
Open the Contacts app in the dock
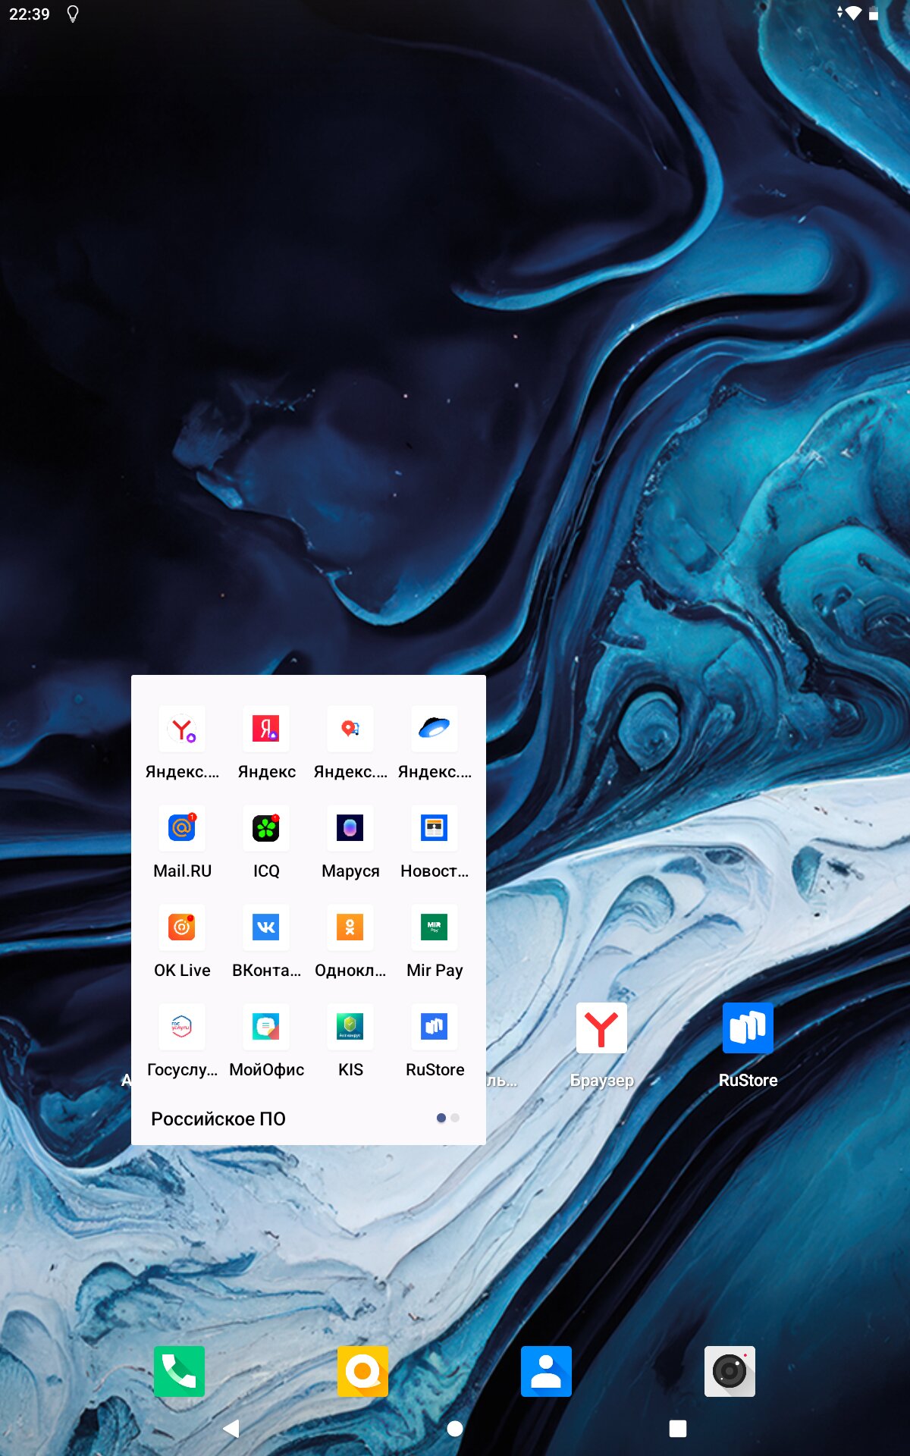pos(546,1371)
